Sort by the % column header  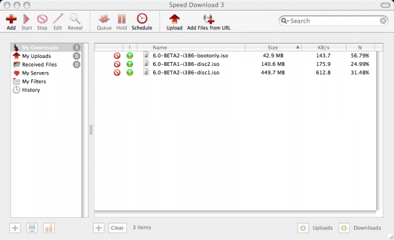pyautogui.click(x=360, y=47)
